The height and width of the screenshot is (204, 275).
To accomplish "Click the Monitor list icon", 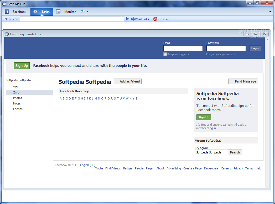I will coord(58,12).
